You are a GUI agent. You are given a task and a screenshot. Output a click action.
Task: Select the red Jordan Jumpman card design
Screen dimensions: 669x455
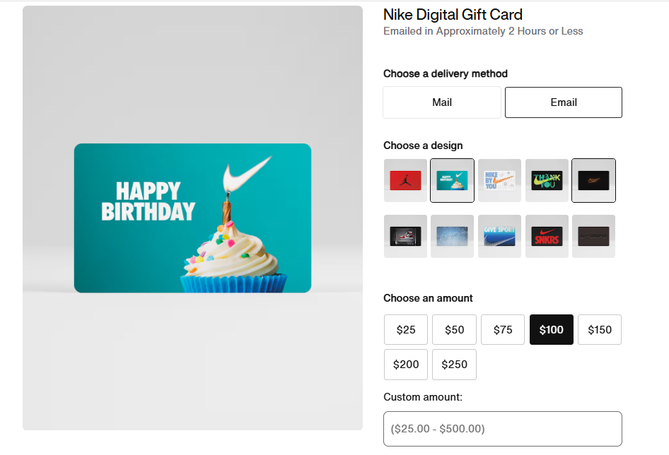[405, 180]
